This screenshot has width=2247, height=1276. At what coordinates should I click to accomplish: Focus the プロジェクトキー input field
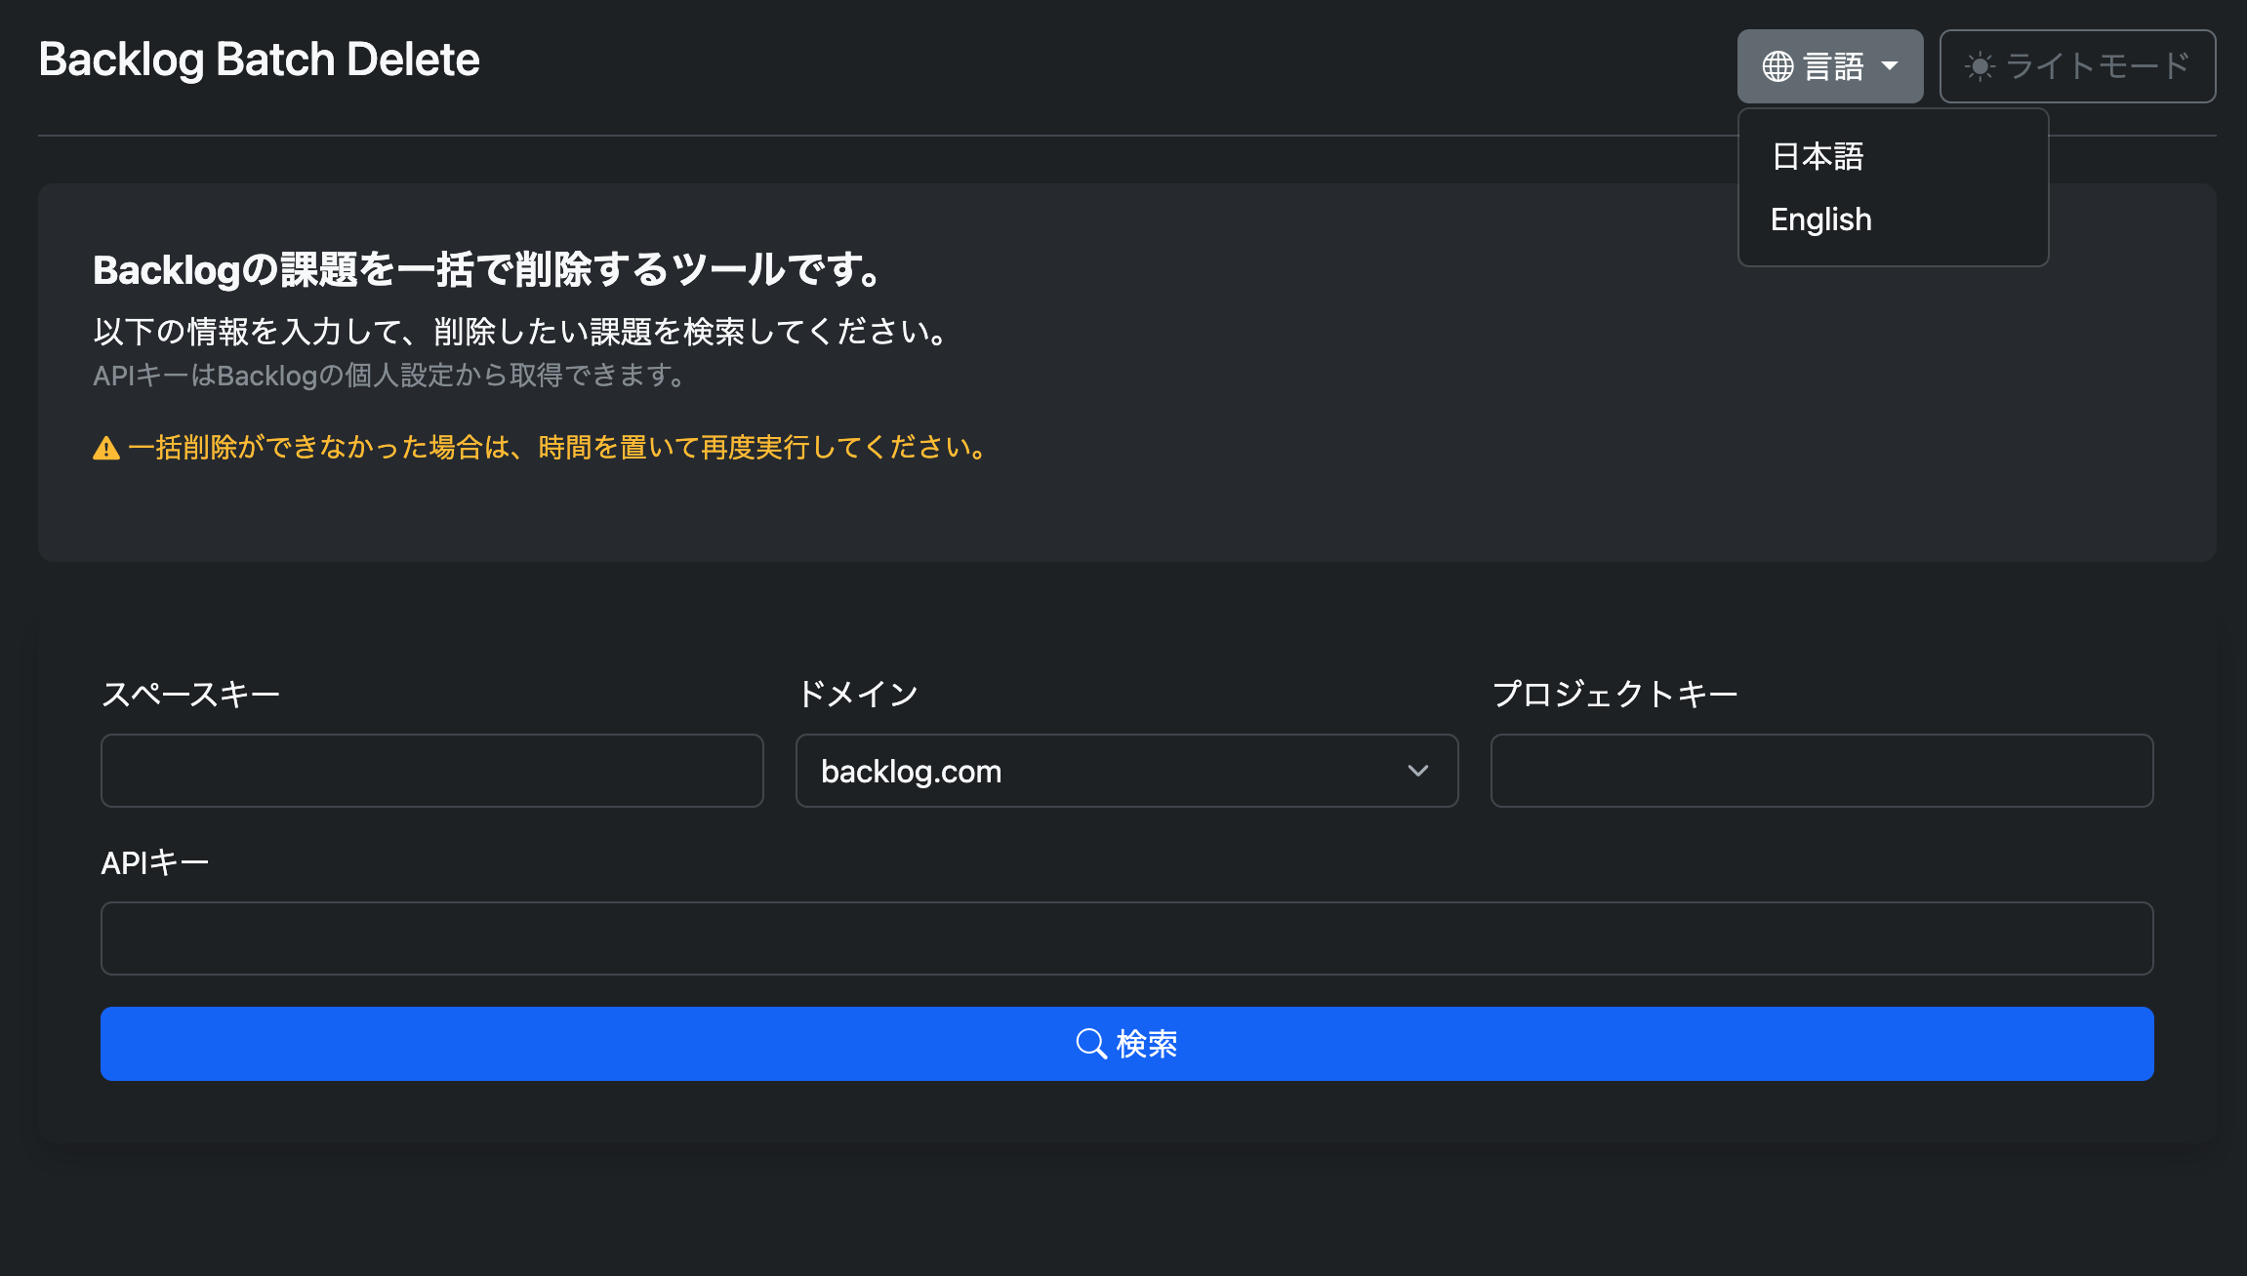pos(1822,771)
